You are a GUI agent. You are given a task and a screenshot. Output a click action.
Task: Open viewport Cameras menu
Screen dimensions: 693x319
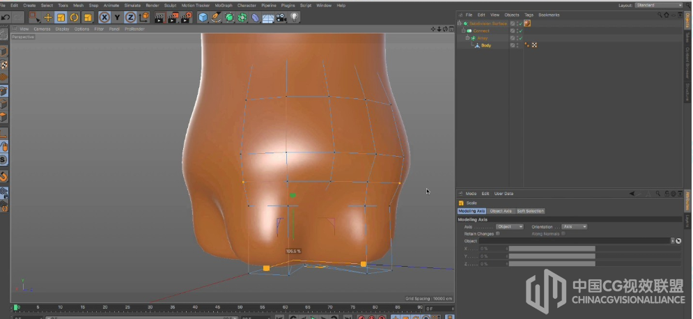click(42, 29)
